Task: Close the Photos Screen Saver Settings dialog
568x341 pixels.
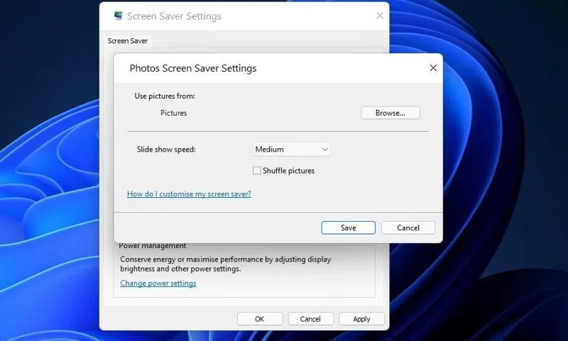Action: point(433,68)
